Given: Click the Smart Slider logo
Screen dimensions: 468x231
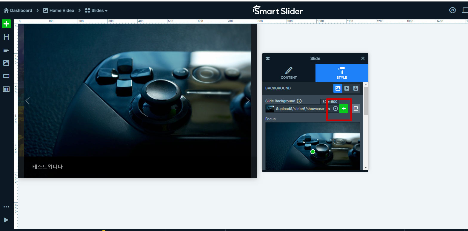Looking at the screenshot, I should point(278,10).
